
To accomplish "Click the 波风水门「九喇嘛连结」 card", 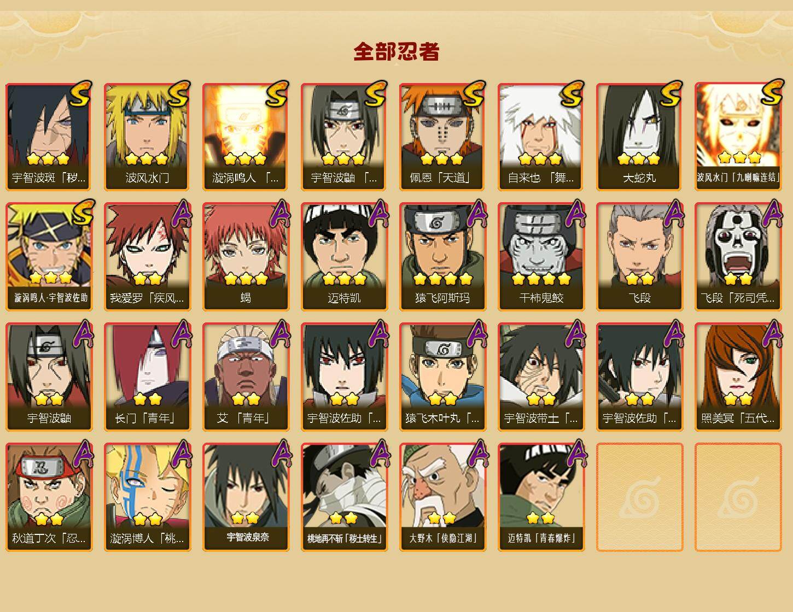I will tap(738, 137).
